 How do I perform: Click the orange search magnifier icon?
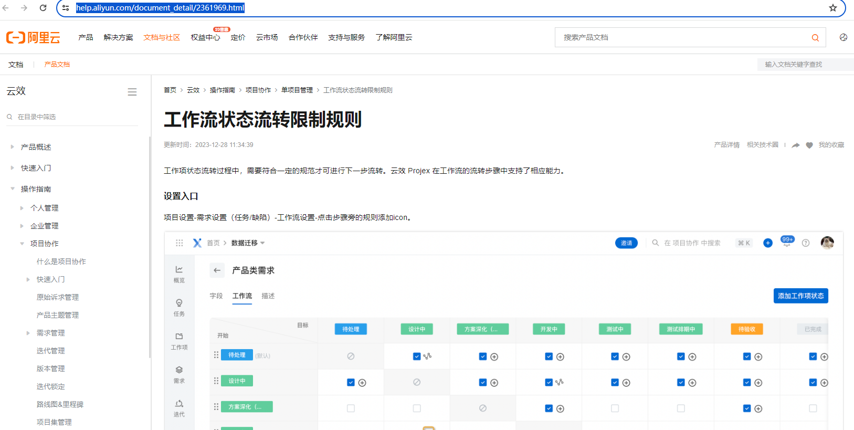click(815, 37)
